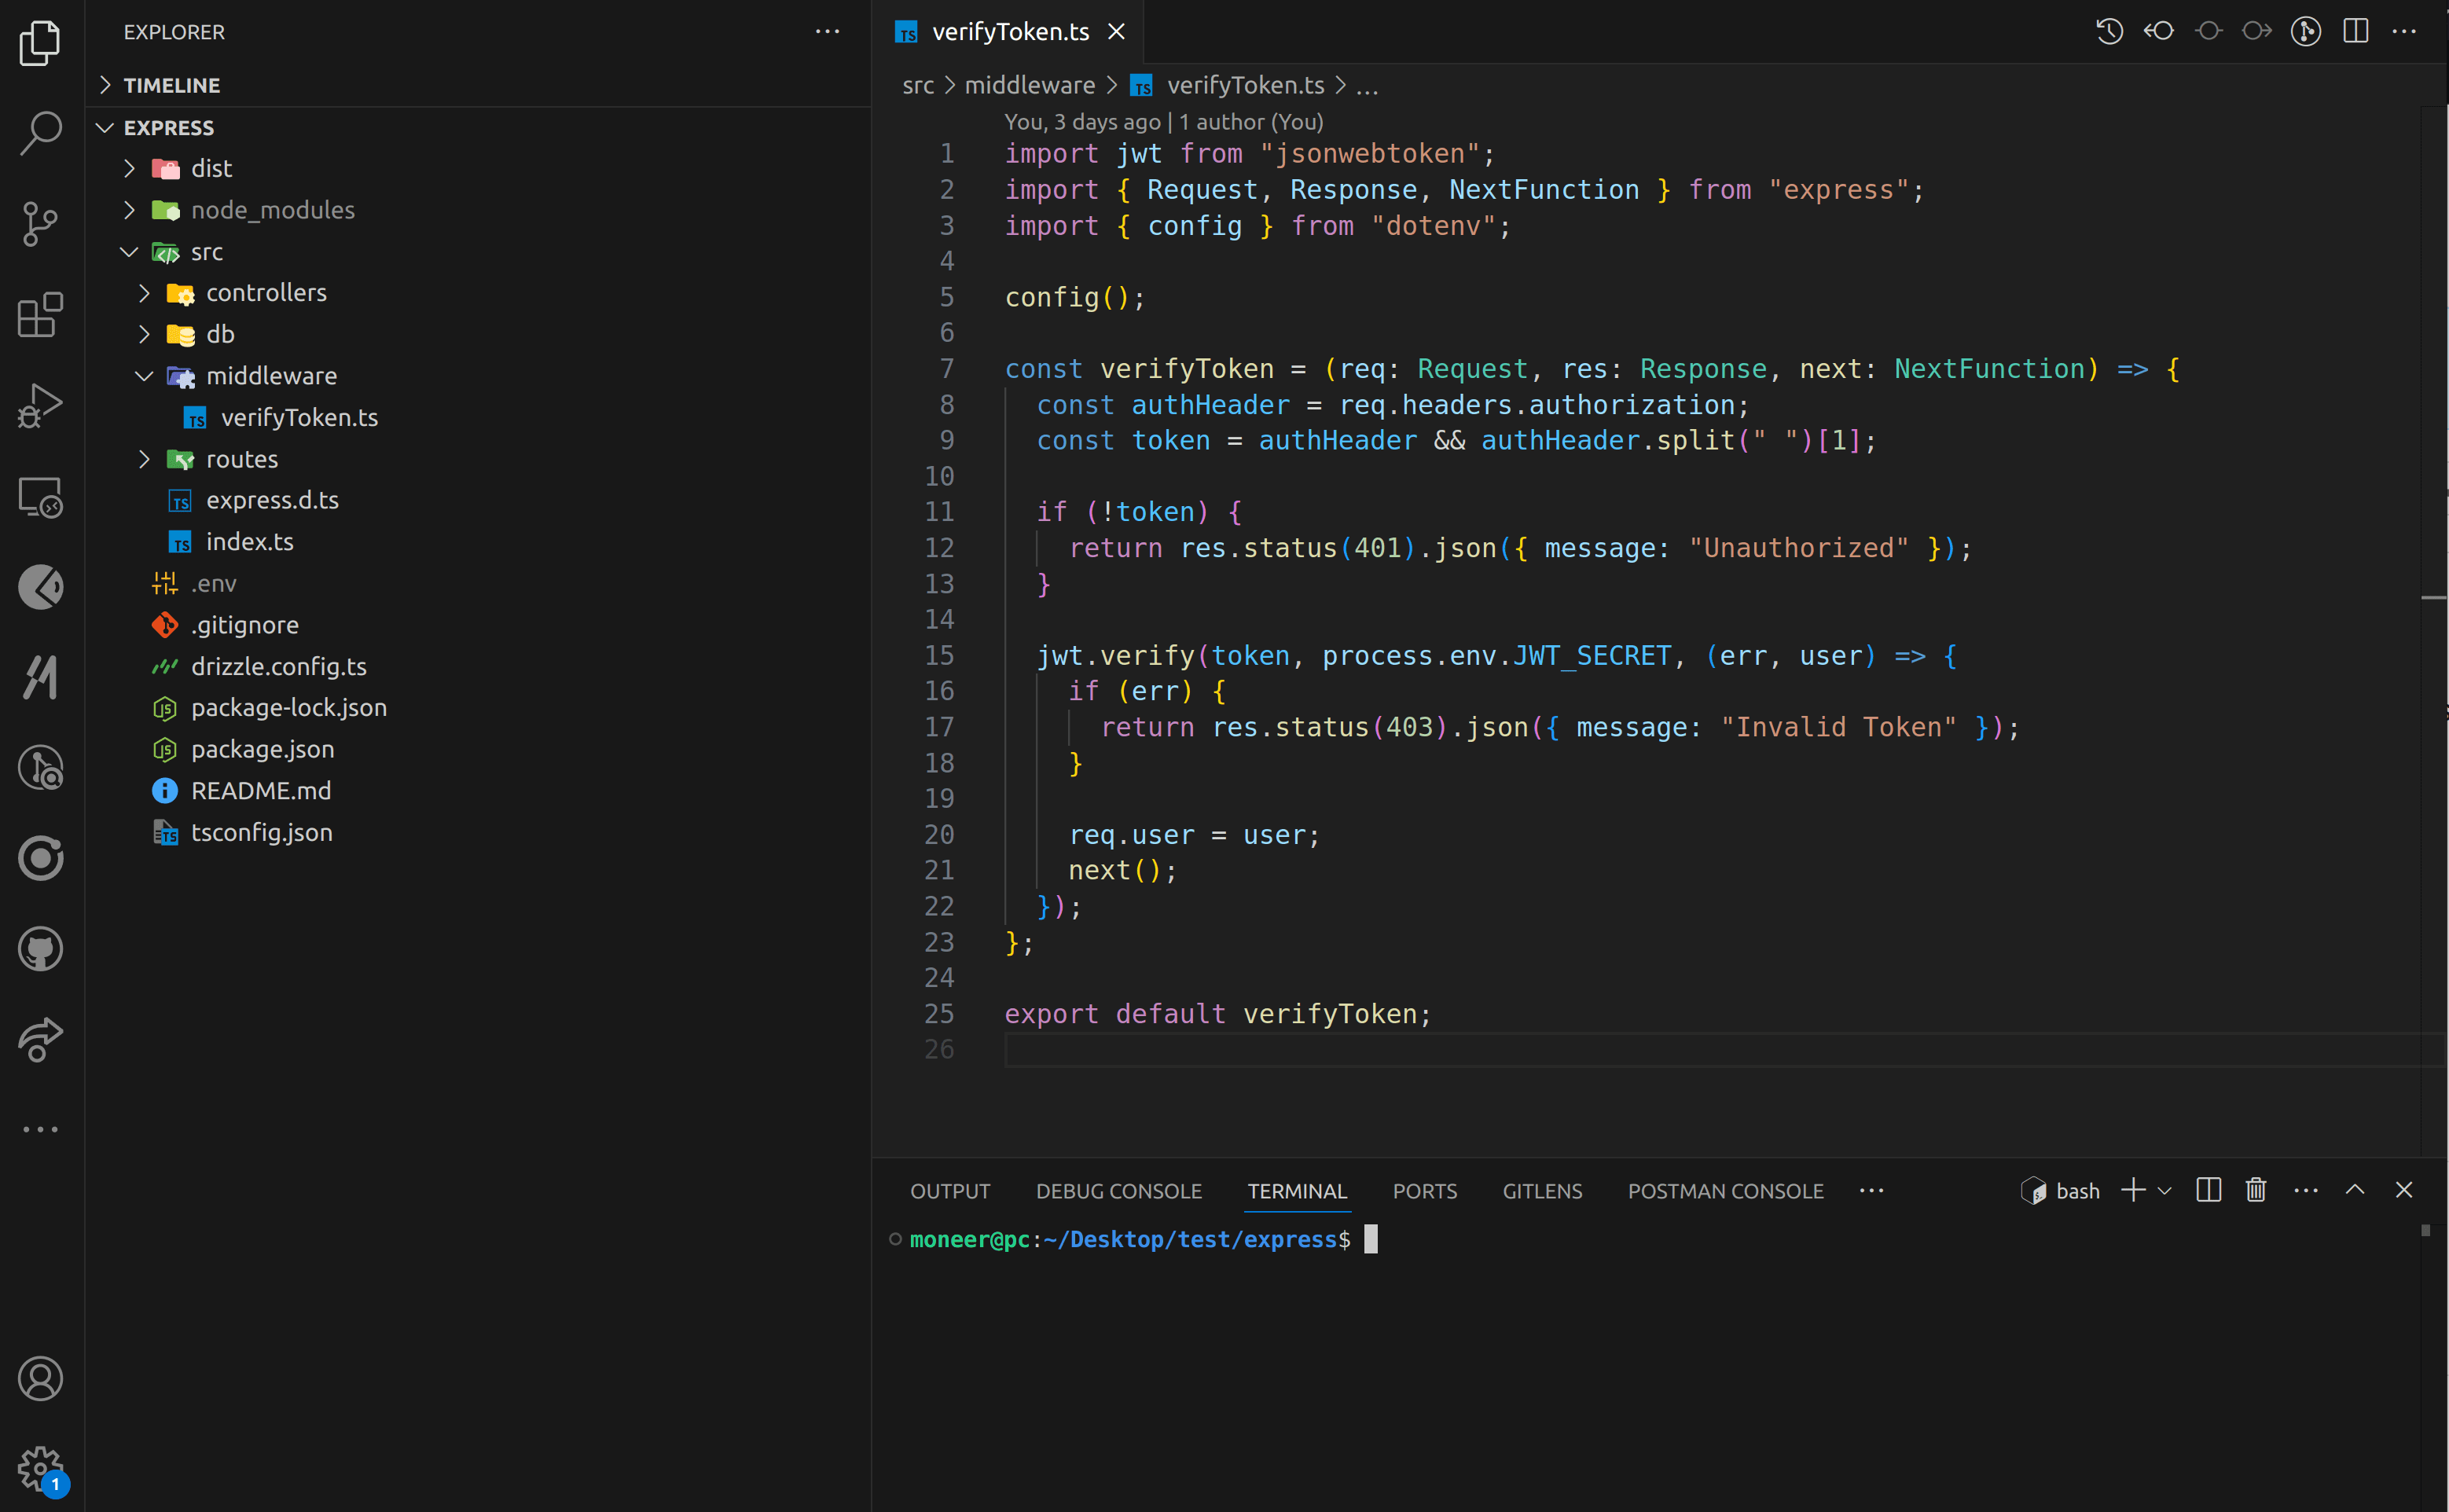Open verifyToken.ts in the file tree

(x=478, y=418)
